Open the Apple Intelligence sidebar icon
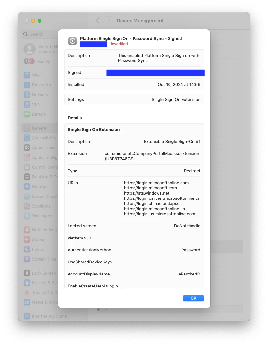 [x=27, y=157]
